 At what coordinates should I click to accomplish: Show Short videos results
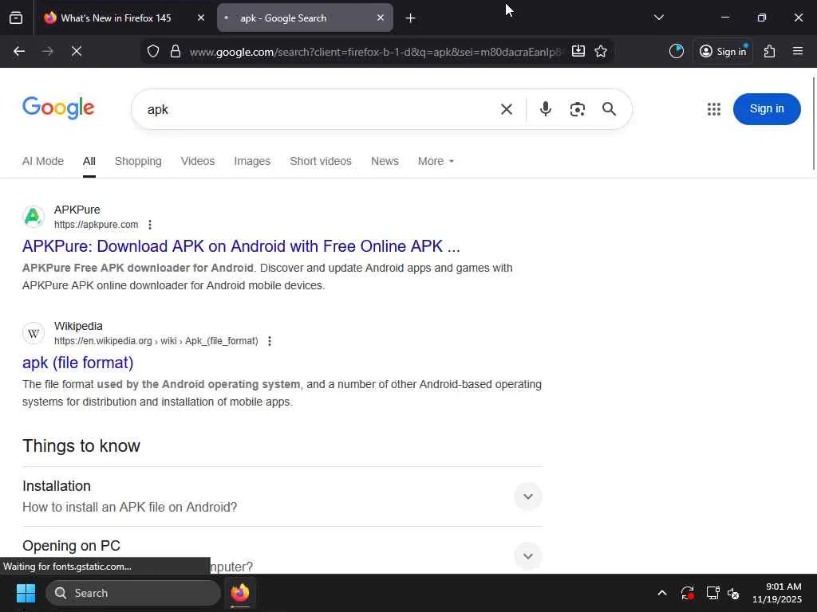[321, 161]
